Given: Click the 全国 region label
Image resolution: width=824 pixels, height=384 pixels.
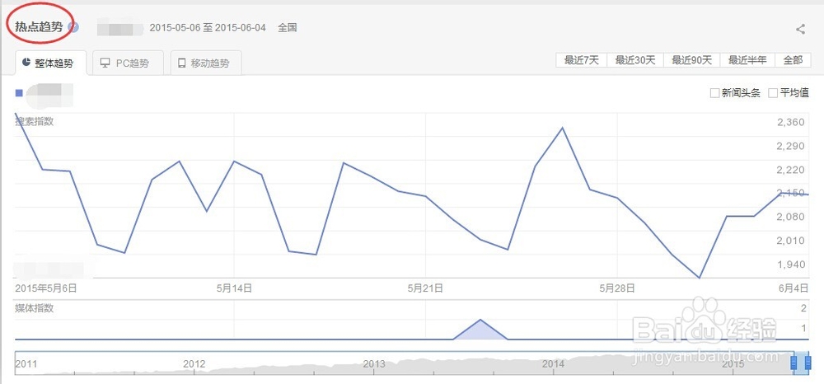Looking at the screenshot, I should click(x=288, y=28).
